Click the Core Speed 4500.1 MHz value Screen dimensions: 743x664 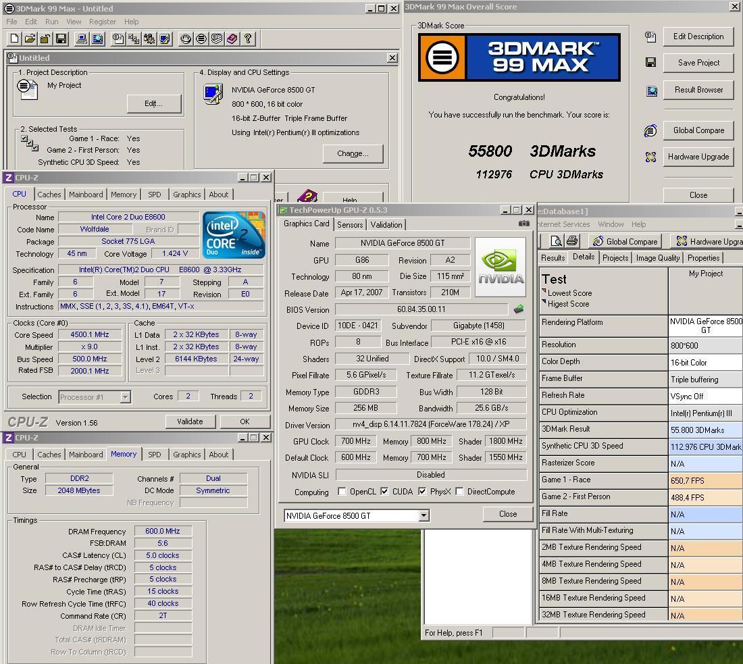90,334
